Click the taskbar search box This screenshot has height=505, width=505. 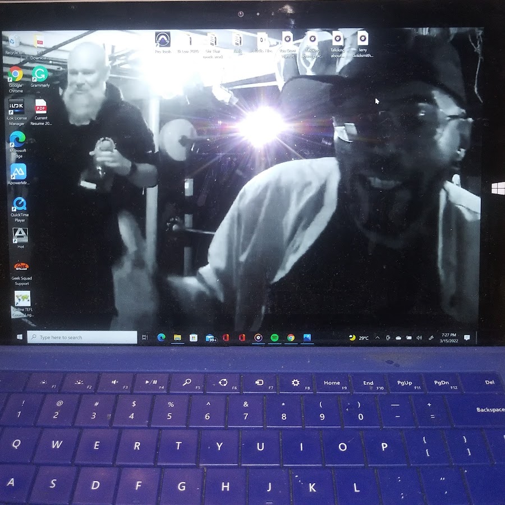[x=82, y=337]
